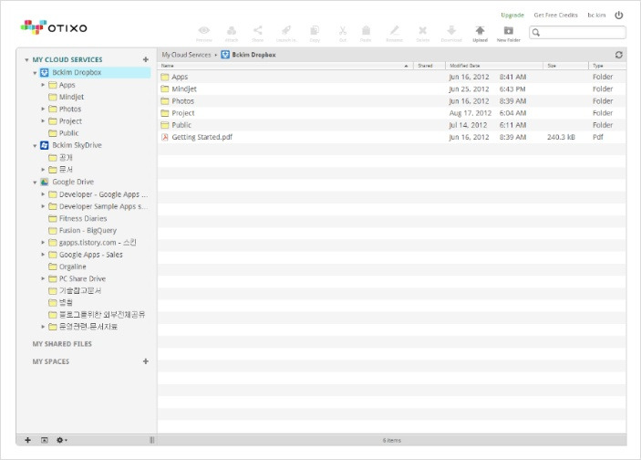Click the Attach toolbar icon
The width and height of the screenshot is (641, 460).
[232, 30]
